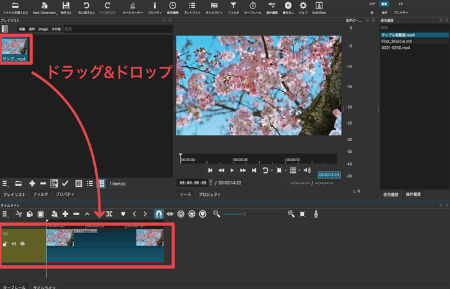This screenshot has width=450, height=289.
Task: Switch to the プロジェクト tab below the player
Action: (210, 194)
